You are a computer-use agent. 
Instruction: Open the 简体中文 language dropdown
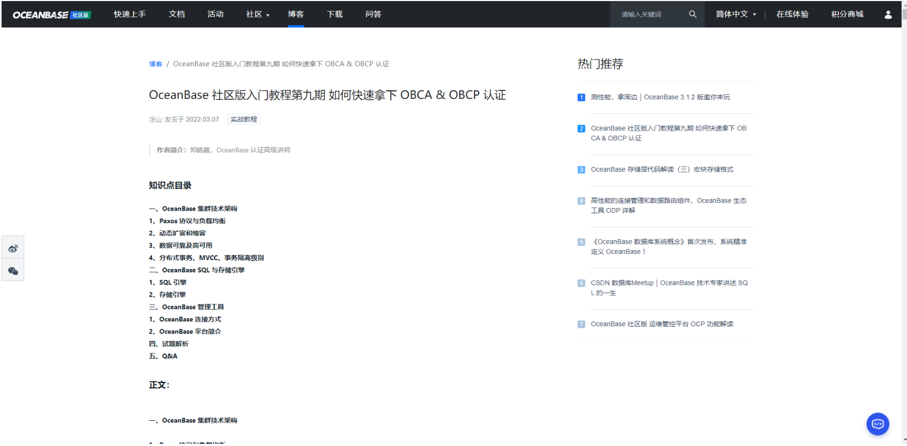point(736,14)
